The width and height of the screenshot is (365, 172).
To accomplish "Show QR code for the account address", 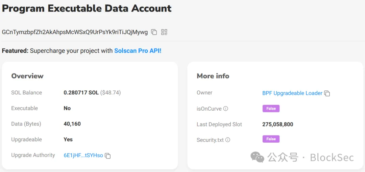I will (x=164, y=32).
